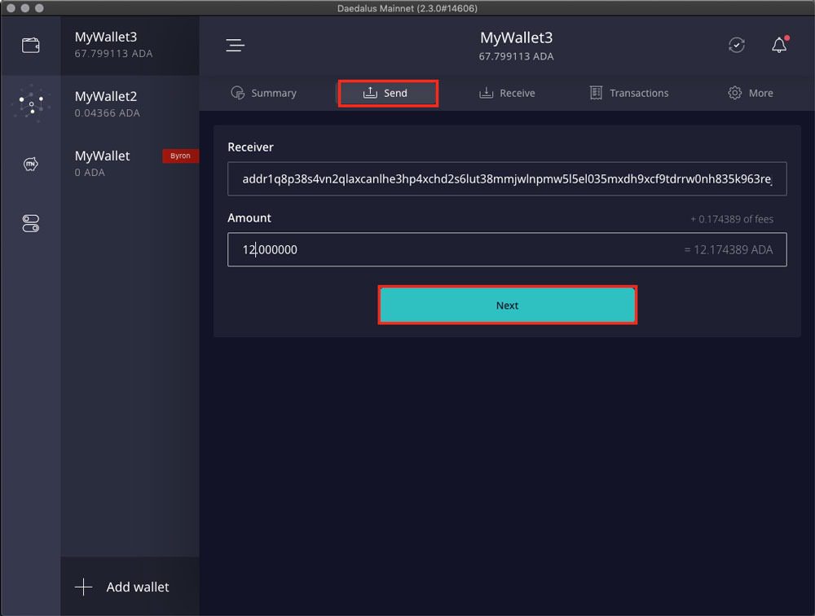
Task: Click the ITN rewards piggy bank icon
Action: click(30, 163)
